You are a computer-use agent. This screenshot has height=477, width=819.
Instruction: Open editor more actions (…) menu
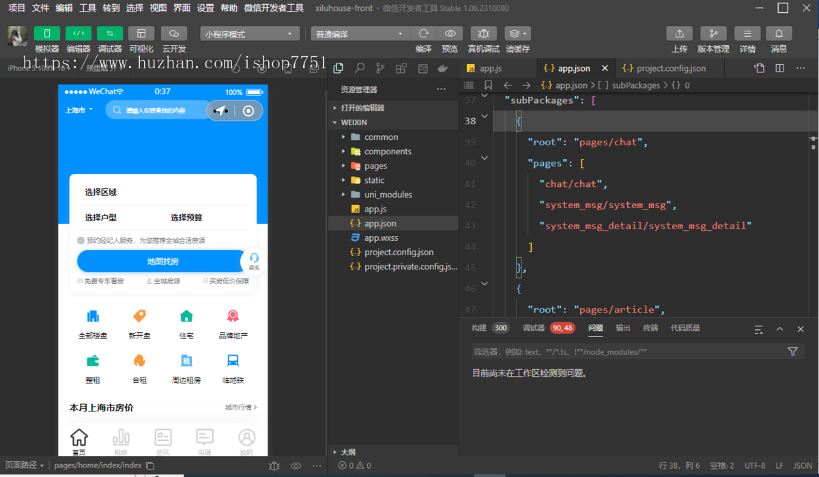(x=801, y=68)
